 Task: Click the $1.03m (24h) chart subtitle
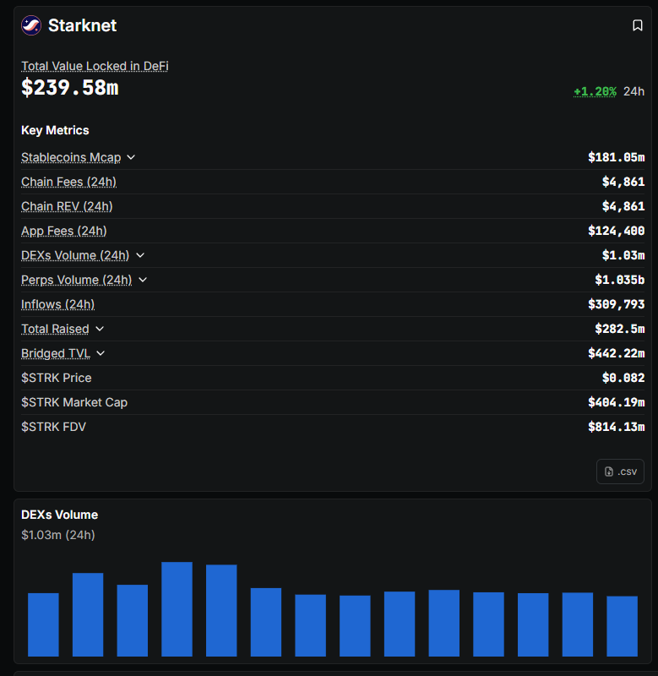58,535
